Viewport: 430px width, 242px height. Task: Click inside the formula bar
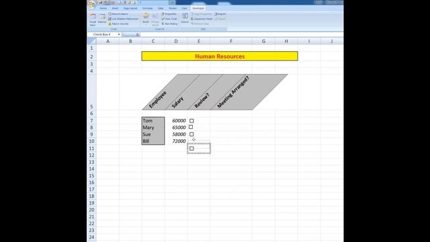[x=241, y=34]
